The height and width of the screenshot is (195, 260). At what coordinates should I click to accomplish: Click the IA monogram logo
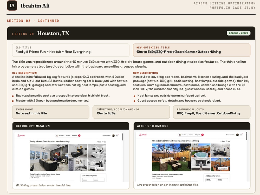(12, 5)
